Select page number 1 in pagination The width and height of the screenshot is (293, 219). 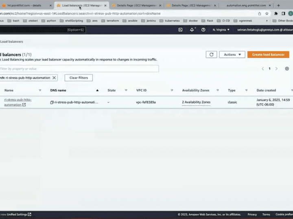coord(269,69)
